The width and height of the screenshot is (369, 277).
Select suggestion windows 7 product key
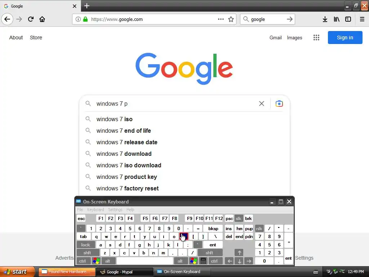pos(184,177)
